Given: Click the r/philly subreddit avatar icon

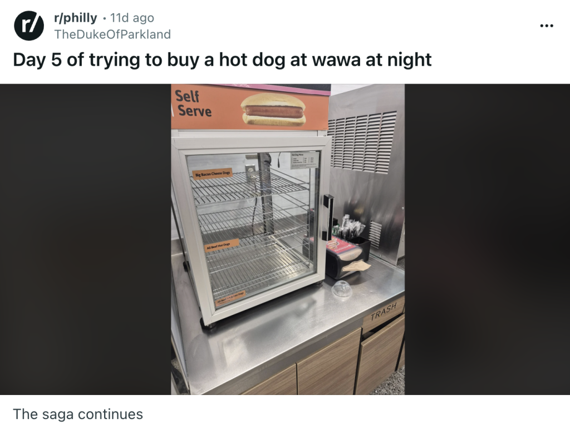Looking at the screenshot, I should click(29, 26).
